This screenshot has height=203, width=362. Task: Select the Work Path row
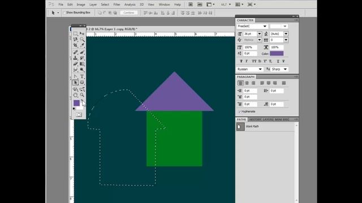pyautogui.click(x=265, y=126)
